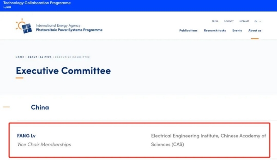Screen dimensions: 277x166
Task: Go to the Events page
Action: 237,30
